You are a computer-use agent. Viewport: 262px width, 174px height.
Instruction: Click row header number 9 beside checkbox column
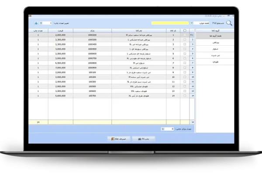pyautogui.click(x=192, y=72)
